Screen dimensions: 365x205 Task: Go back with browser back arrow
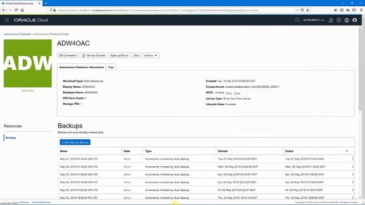4,10
